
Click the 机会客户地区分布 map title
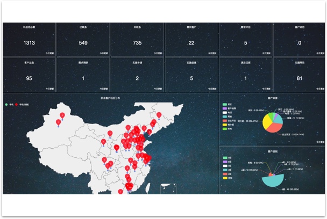coord(110,98)
